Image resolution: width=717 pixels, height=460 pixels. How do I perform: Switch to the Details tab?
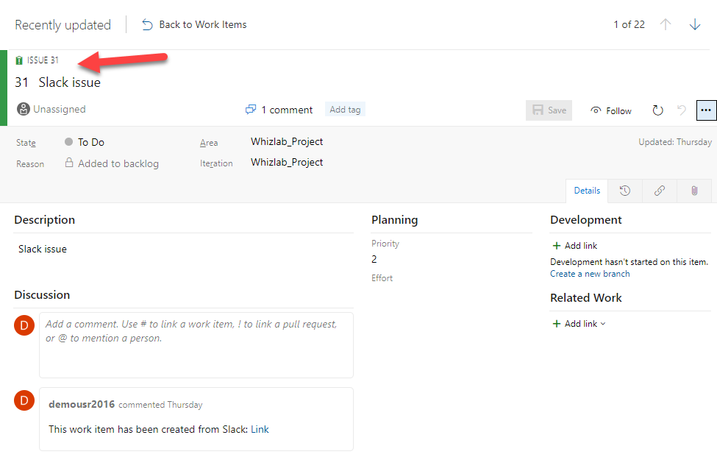coord(587,191)
